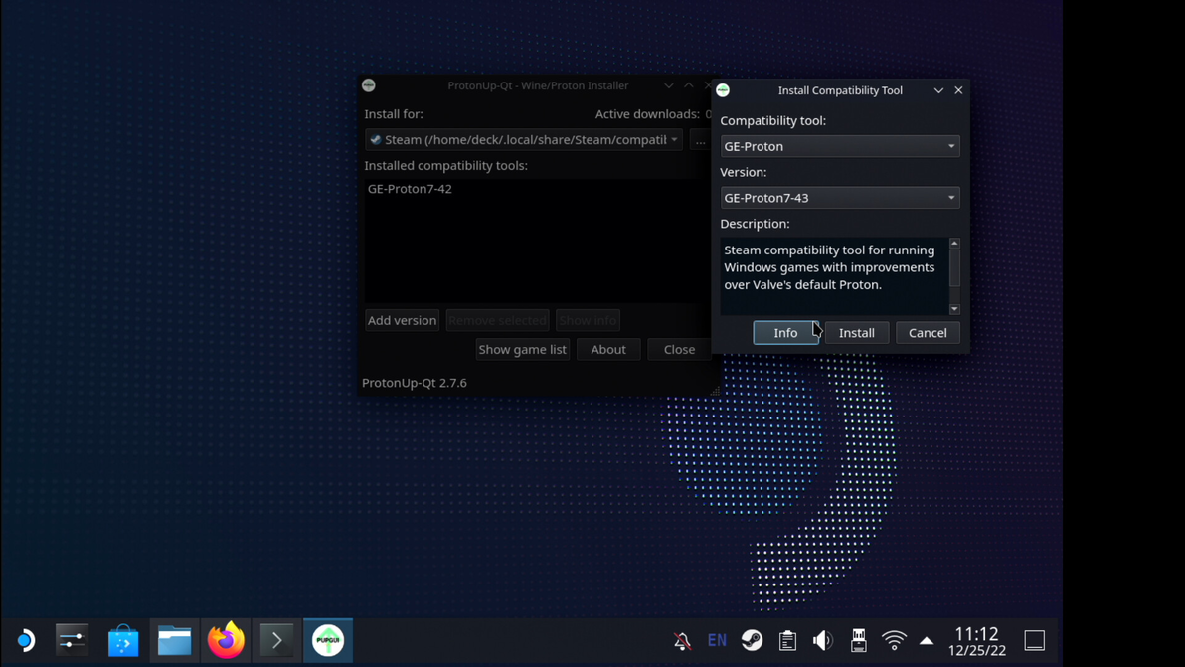Screen dimensions: 1185x667
Task: Open Install for Steam path dropdown
Action: pos(523,140)
